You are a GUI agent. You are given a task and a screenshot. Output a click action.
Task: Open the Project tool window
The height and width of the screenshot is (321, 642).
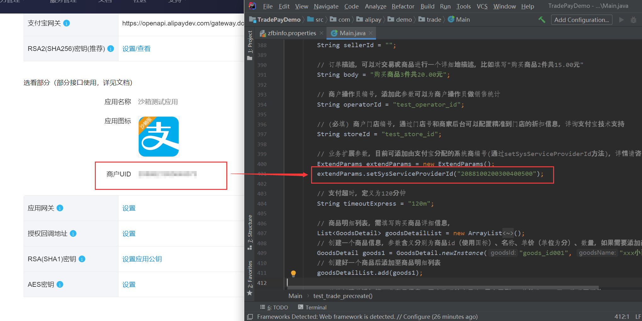pos(250,45)
